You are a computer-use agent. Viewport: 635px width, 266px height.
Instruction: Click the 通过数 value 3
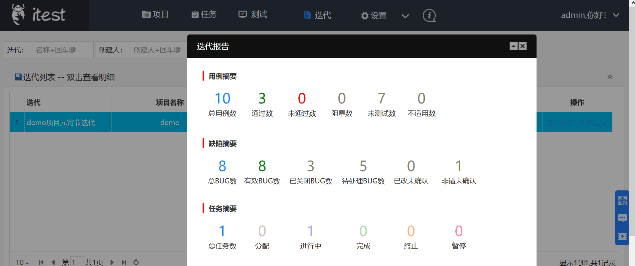click(262, 99)
